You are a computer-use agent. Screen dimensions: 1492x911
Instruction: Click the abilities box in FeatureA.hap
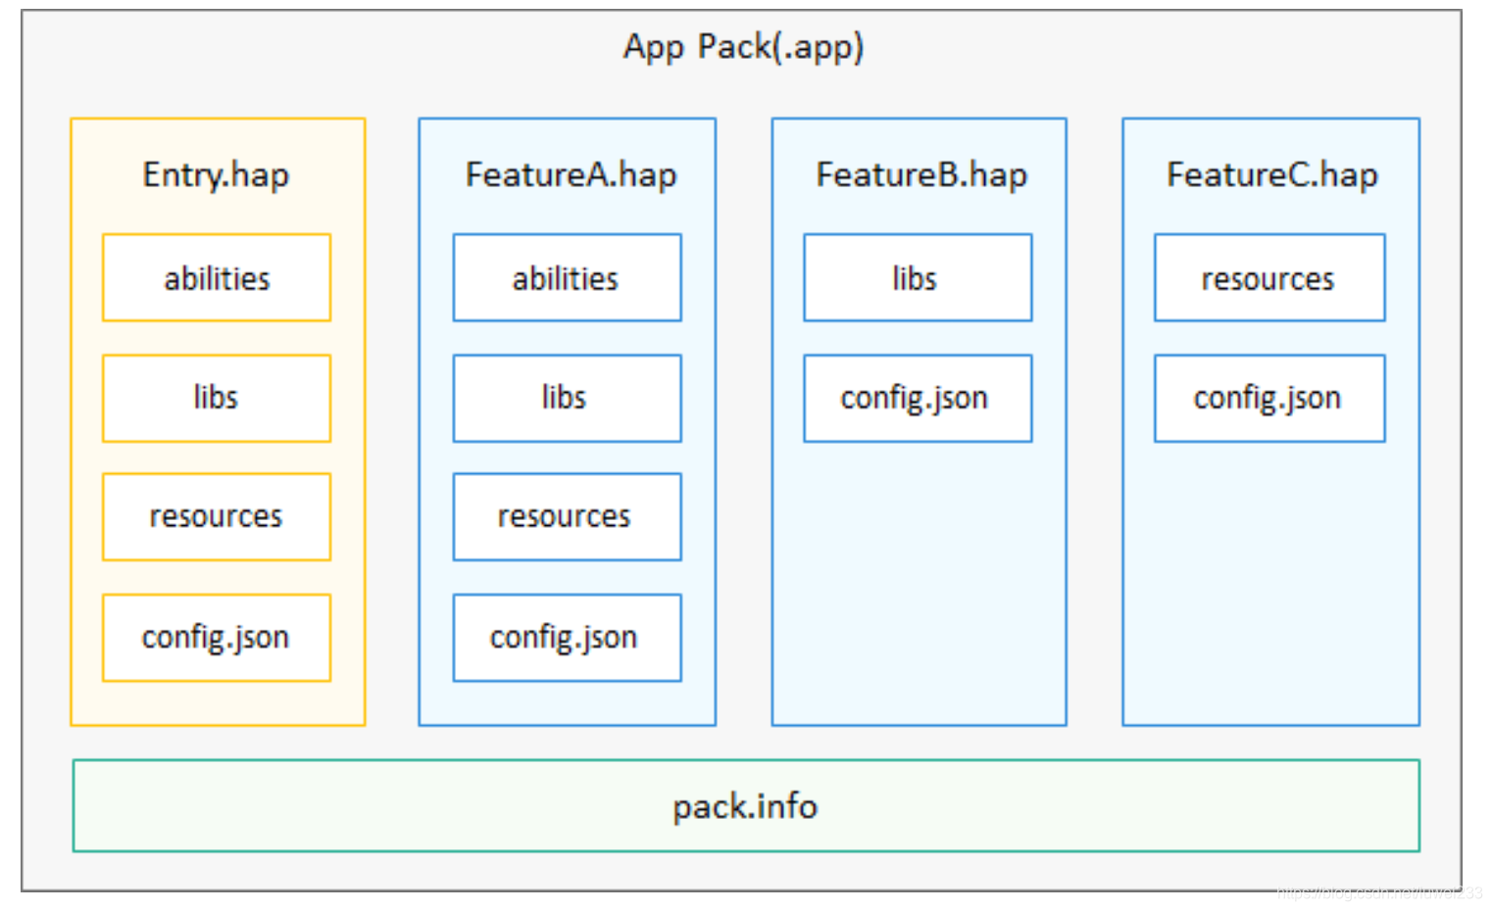567,277
